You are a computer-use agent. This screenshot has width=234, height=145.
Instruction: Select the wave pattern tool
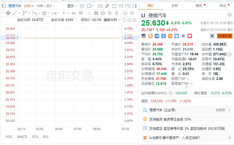(34, 13)
